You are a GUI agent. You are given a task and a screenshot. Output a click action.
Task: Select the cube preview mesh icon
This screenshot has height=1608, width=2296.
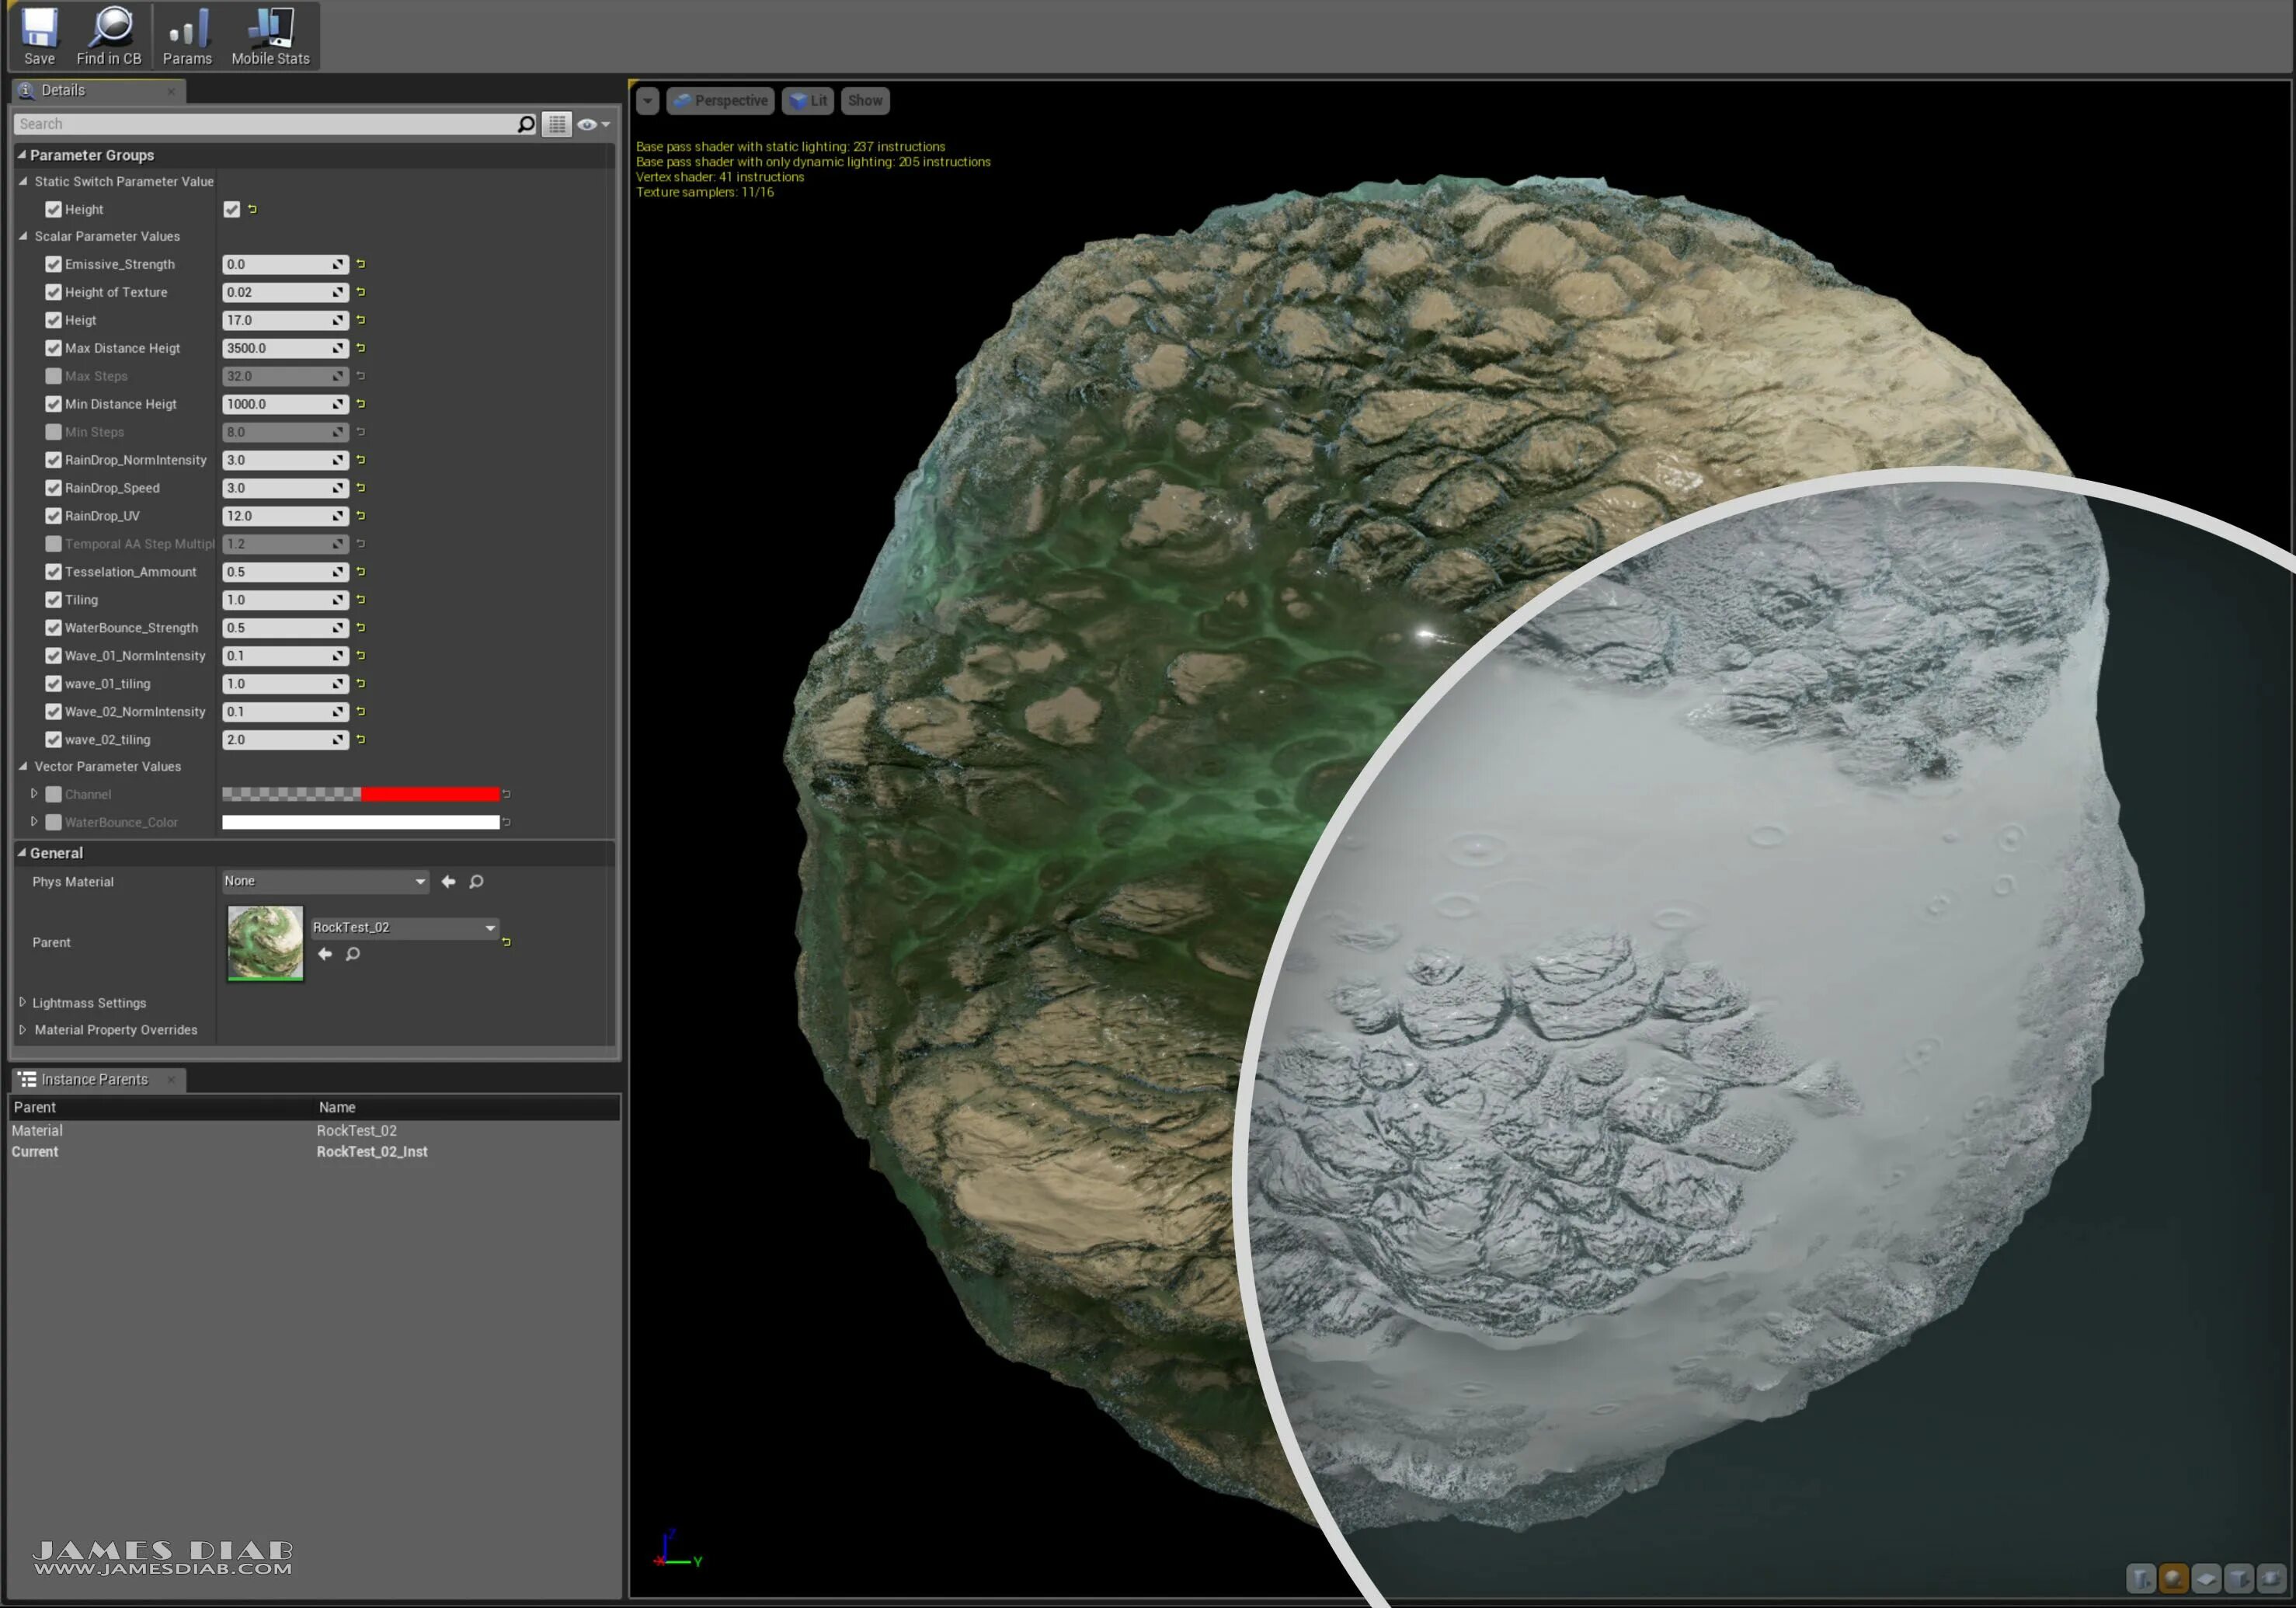[2239, 1579]
